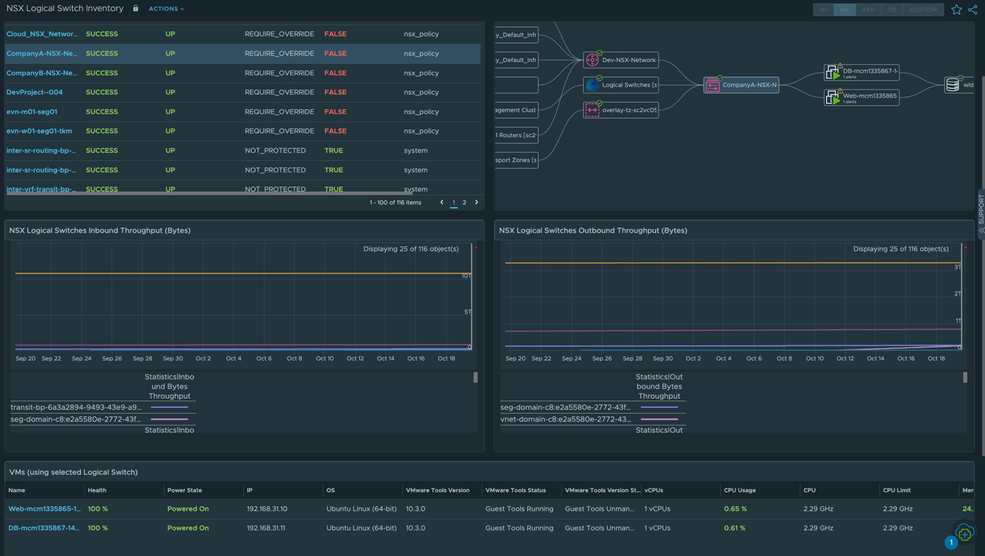This screenshot has width=985, height=556.
Task: Click the favorite star icon
Action: pos(956,10)
